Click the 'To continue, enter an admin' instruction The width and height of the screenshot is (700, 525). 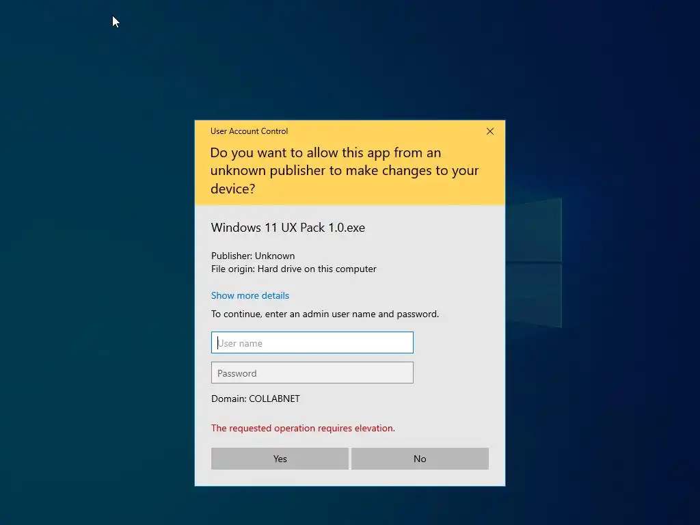pos(325,314)
